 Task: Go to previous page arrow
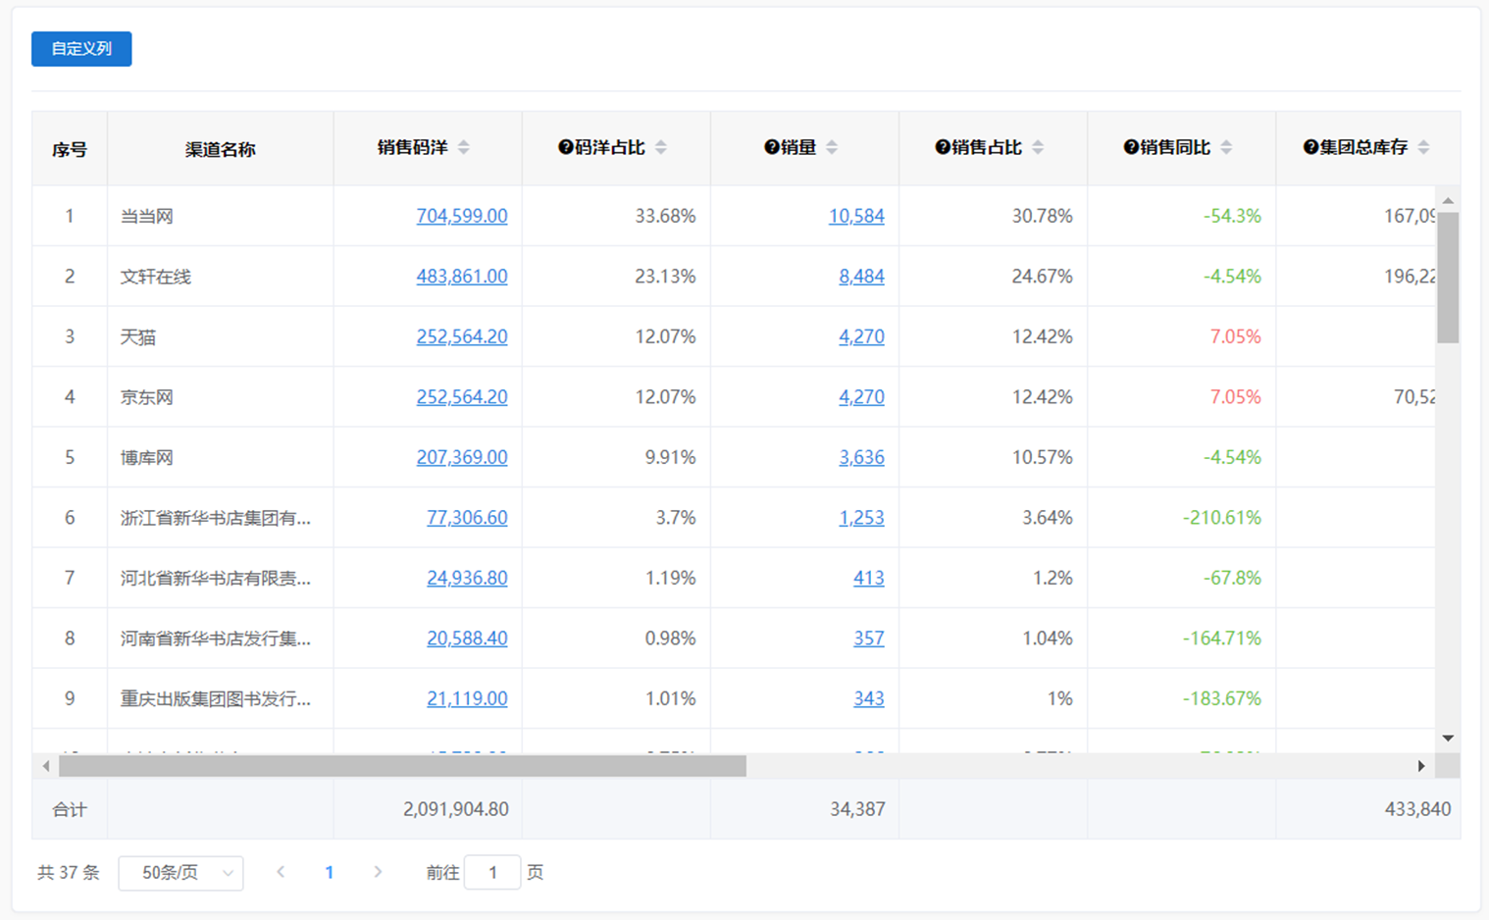pyautogui.click(x=281, y=872)
